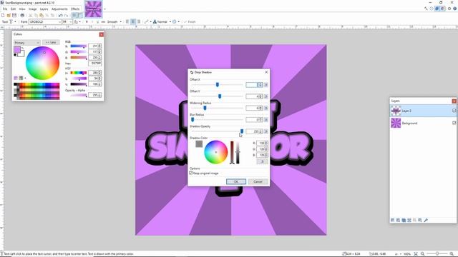
Task: Reset Blur Radius value button
Action: tap(265, 120)
